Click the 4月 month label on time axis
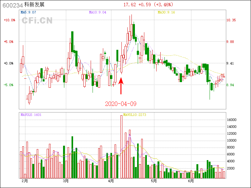Viewport: 251px width, 188px height. 111,181
